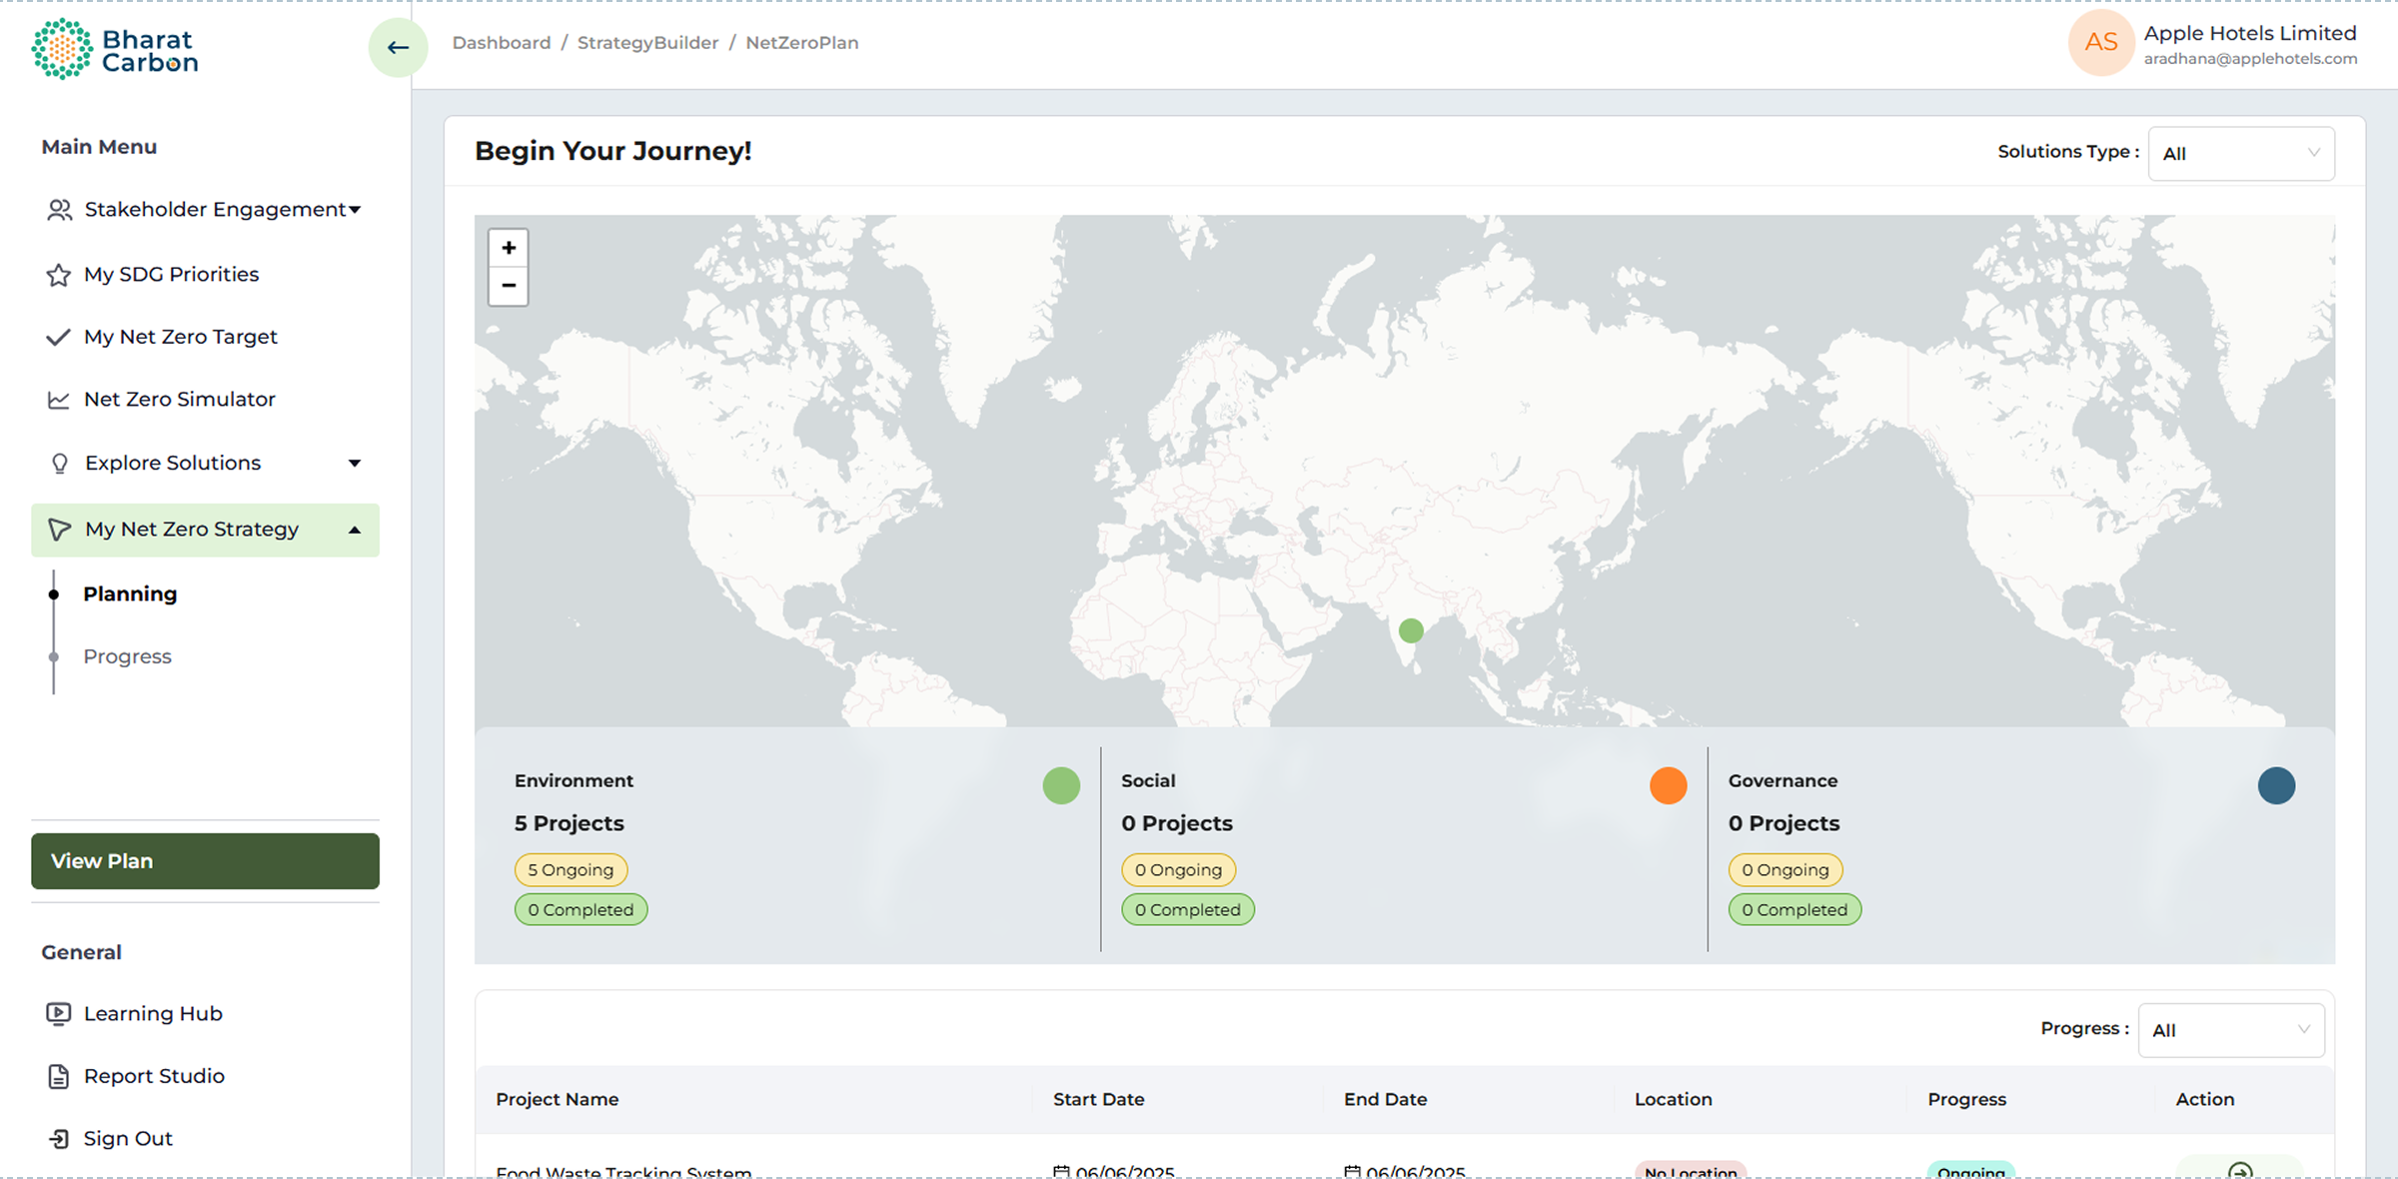Select the Planning submenu item
Image resolution: width=2398 pixels, height=1179 pixels.
[x=130, y=593]
